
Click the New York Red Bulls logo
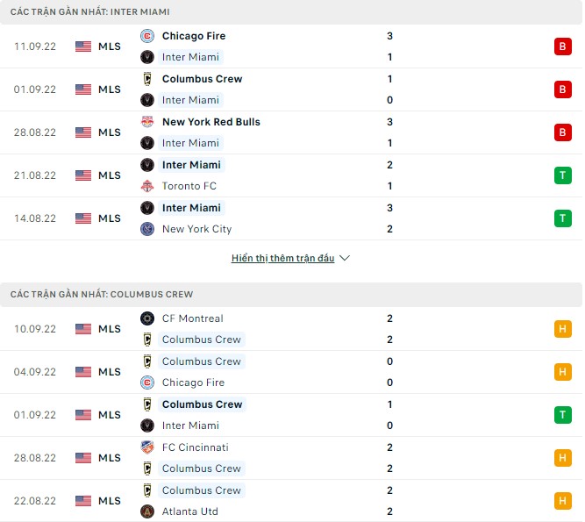pos(147,122)
